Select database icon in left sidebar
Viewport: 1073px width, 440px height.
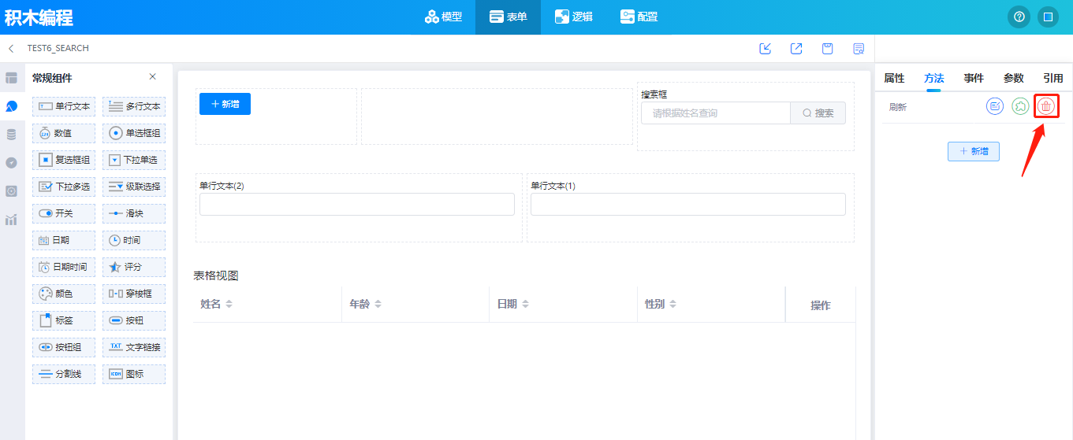(x=11, y=135)
